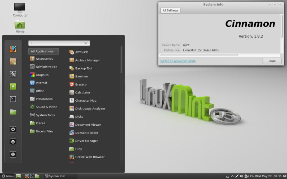This screenshot has height=179, width=287.
Task: Select the Graphics category
Action: (42, 75)
